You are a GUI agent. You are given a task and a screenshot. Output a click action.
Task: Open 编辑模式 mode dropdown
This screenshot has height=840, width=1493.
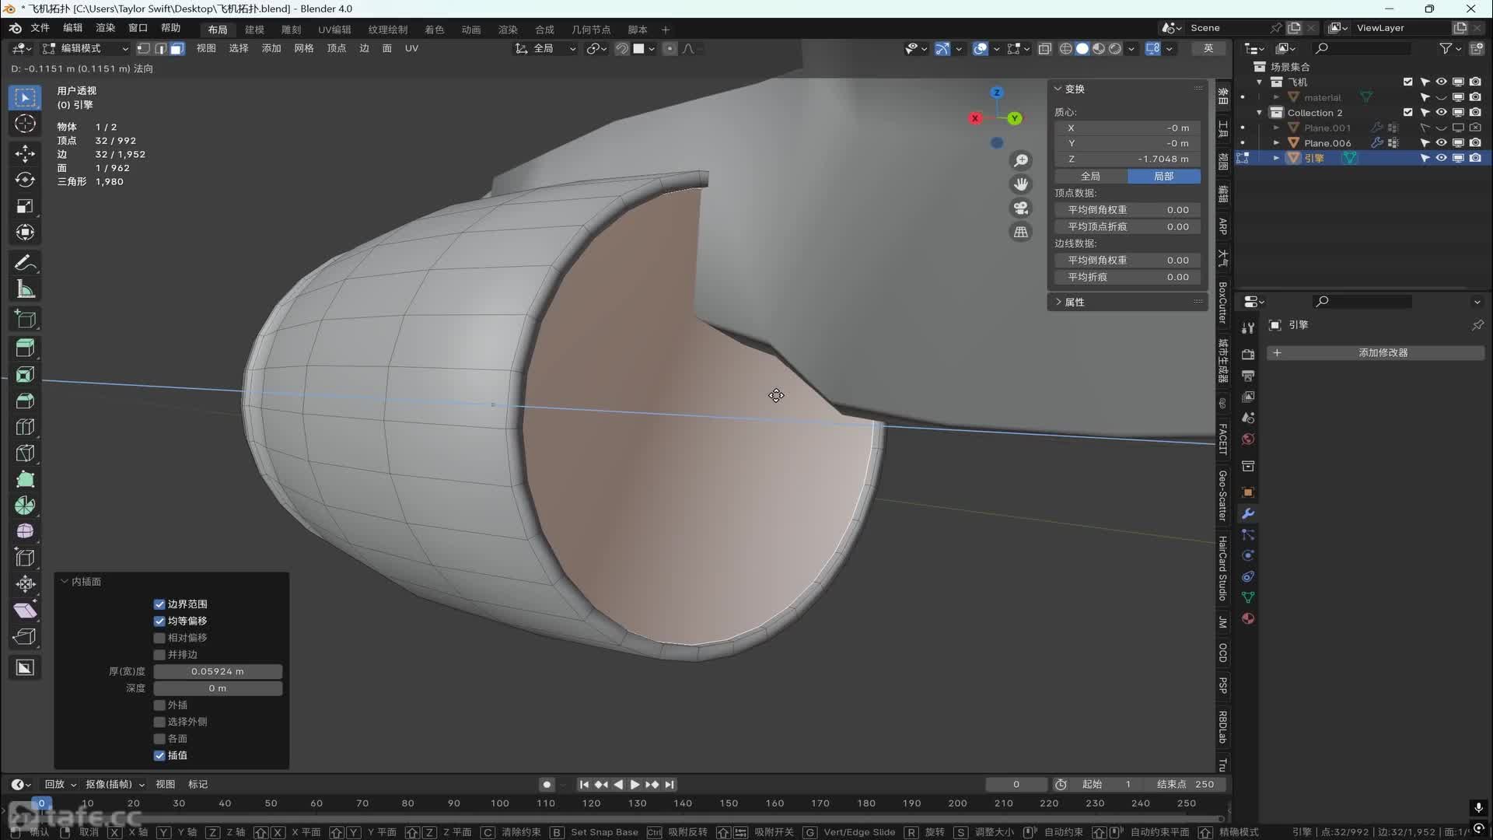click(x=86, y=48)
